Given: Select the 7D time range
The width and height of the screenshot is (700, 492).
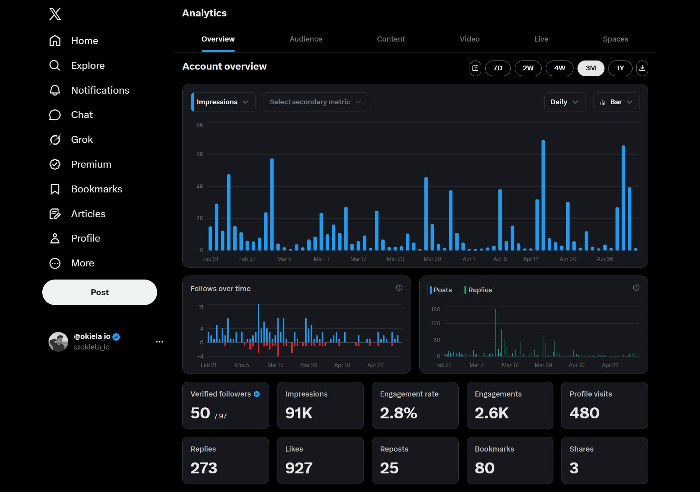Looking at the screenshot, I should pyautogui.click(x=498, y=68).
